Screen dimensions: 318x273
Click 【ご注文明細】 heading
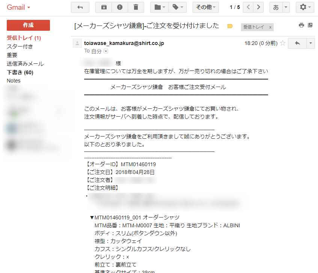point(102,188)
